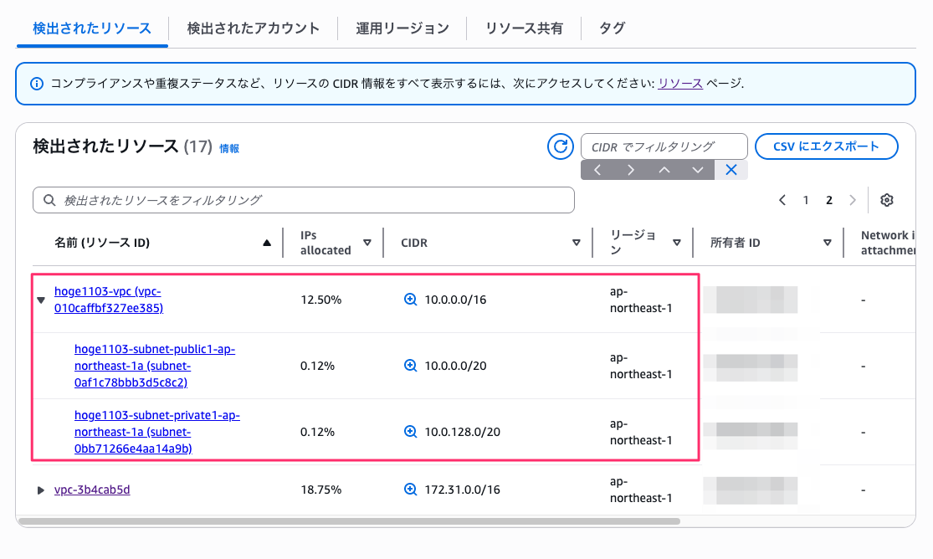Click the search icon in the filter field
This screenshot has height=559, width=933.
pyautogui.click(x=49, y=200)
